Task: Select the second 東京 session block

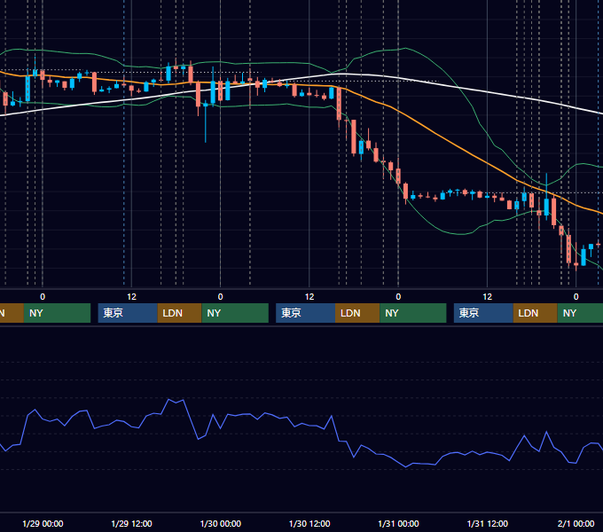Action: tap(305, 313)
